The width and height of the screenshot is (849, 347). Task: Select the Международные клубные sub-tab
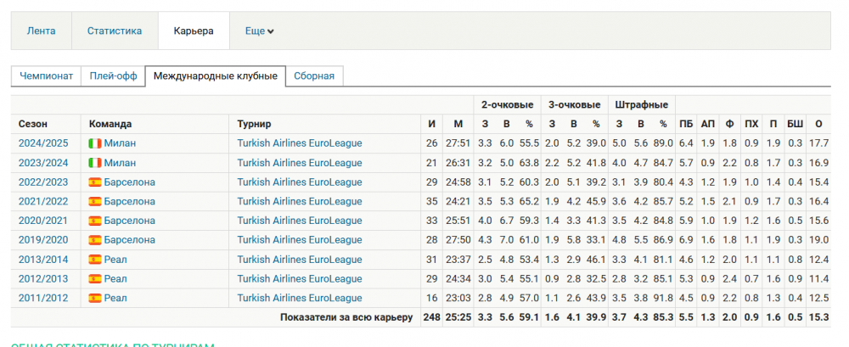point(215,76)
